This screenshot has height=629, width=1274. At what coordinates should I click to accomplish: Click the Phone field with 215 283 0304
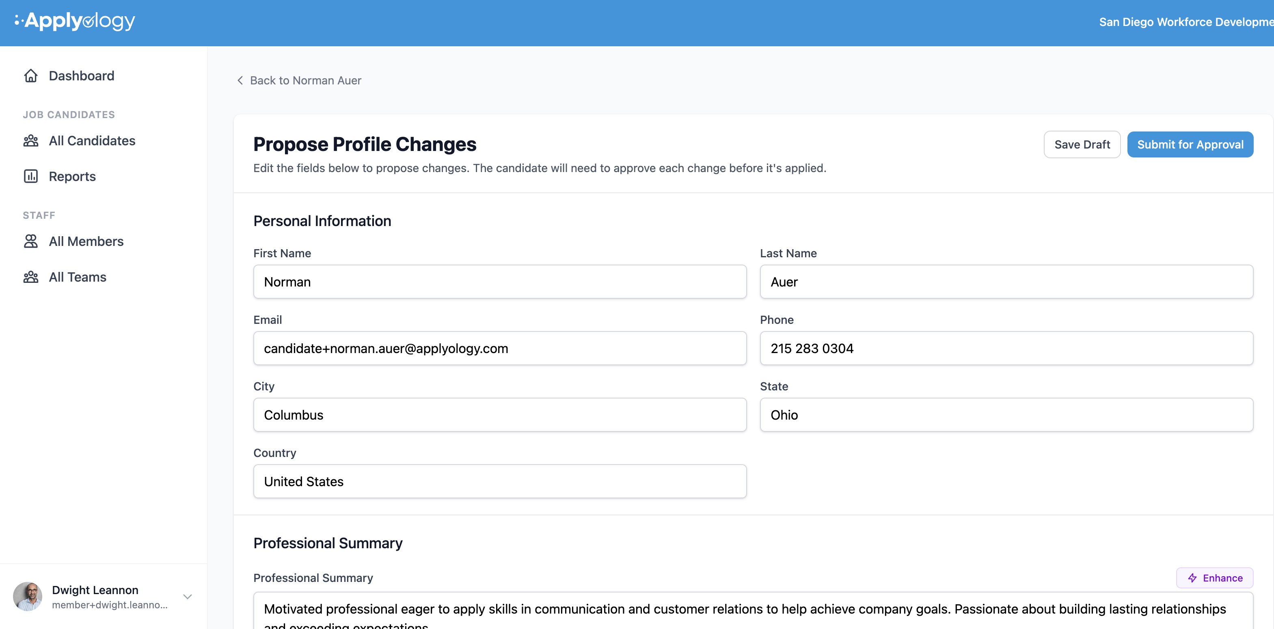click(1006, 349)
